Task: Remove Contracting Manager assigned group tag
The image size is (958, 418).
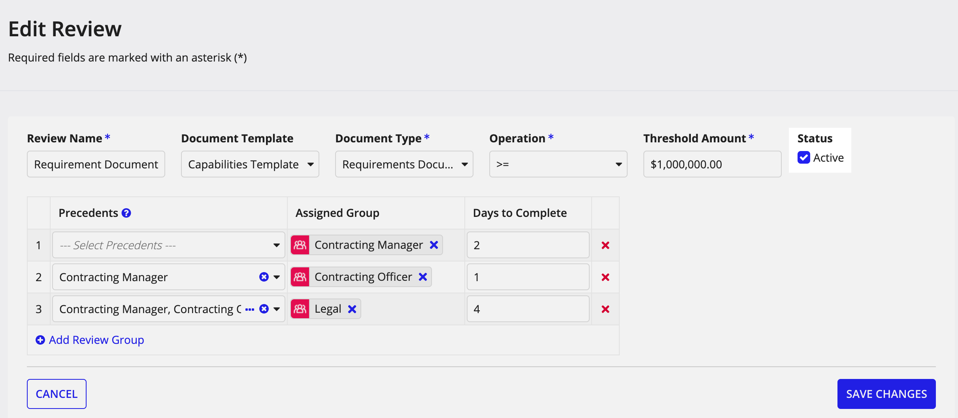Action: click(434, 245)
